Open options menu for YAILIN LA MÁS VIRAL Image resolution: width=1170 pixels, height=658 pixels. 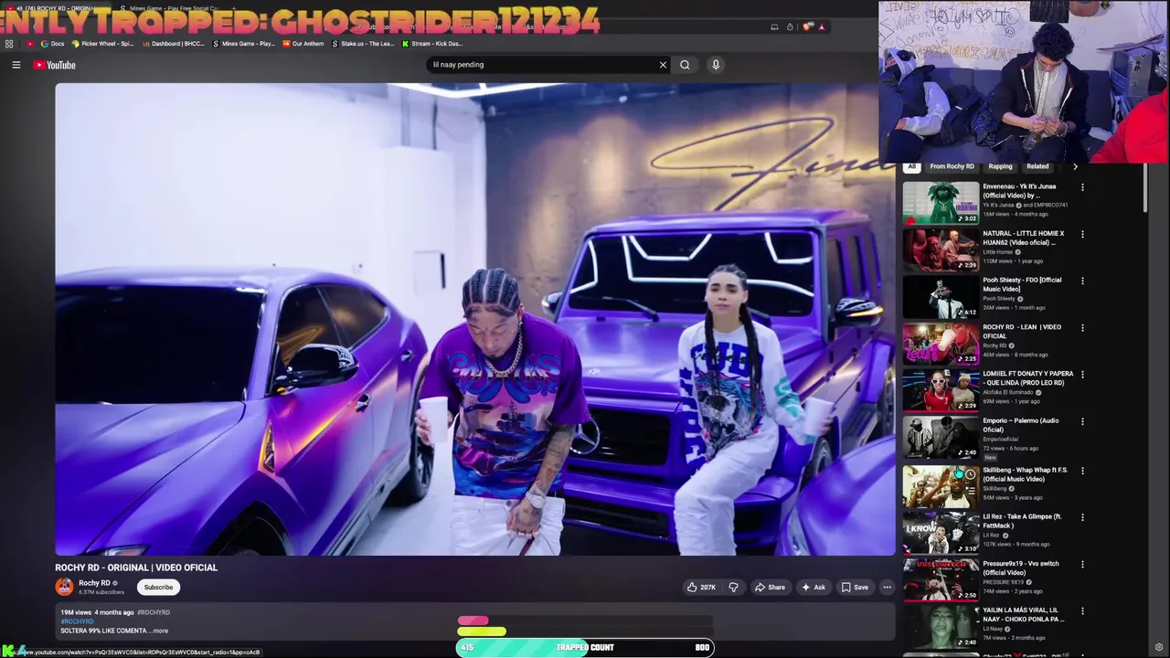point(1082,610)
